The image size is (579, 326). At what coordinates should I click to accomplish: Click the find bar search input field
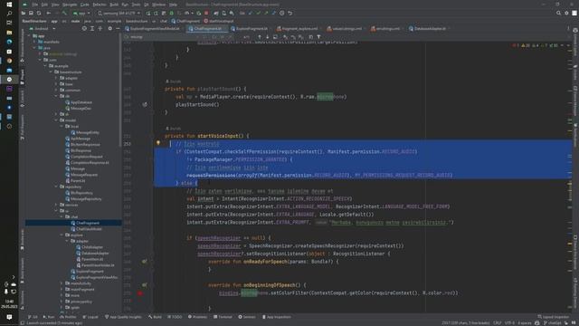click(163, 37)
